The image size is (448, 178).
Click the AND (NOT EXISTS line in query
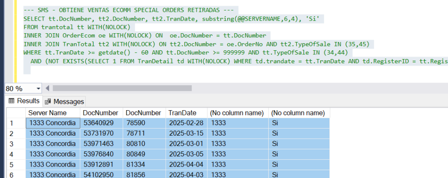click(x=239, y=61)
